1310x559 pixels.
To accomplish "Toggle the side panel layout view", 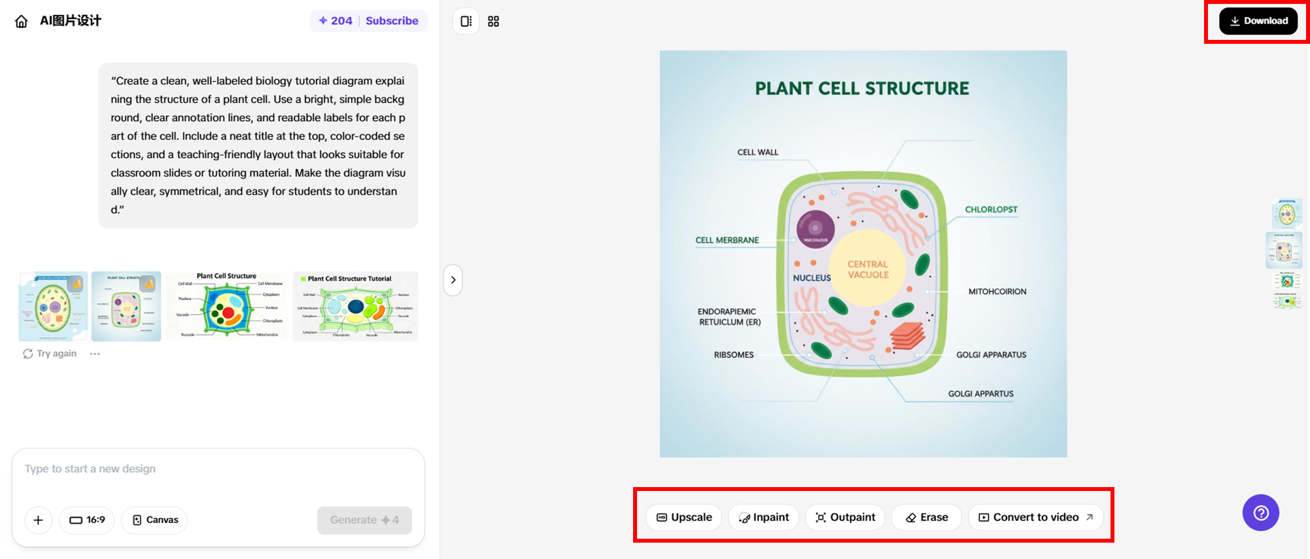I will tap(466, 22).
